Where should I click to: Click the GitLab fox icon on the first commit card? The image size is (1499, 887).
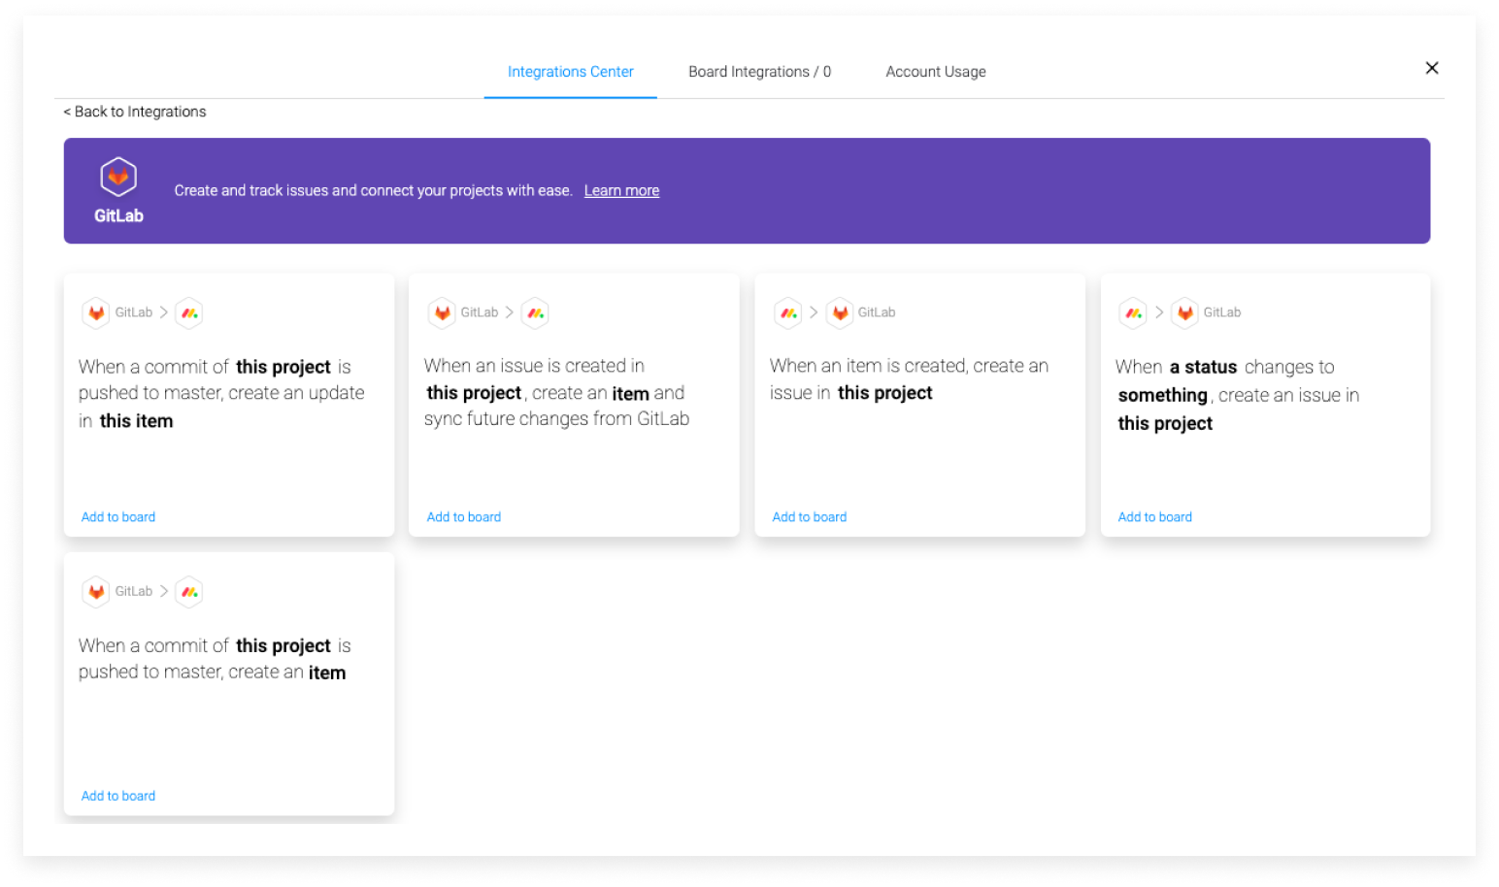click(x=95, y=312)
